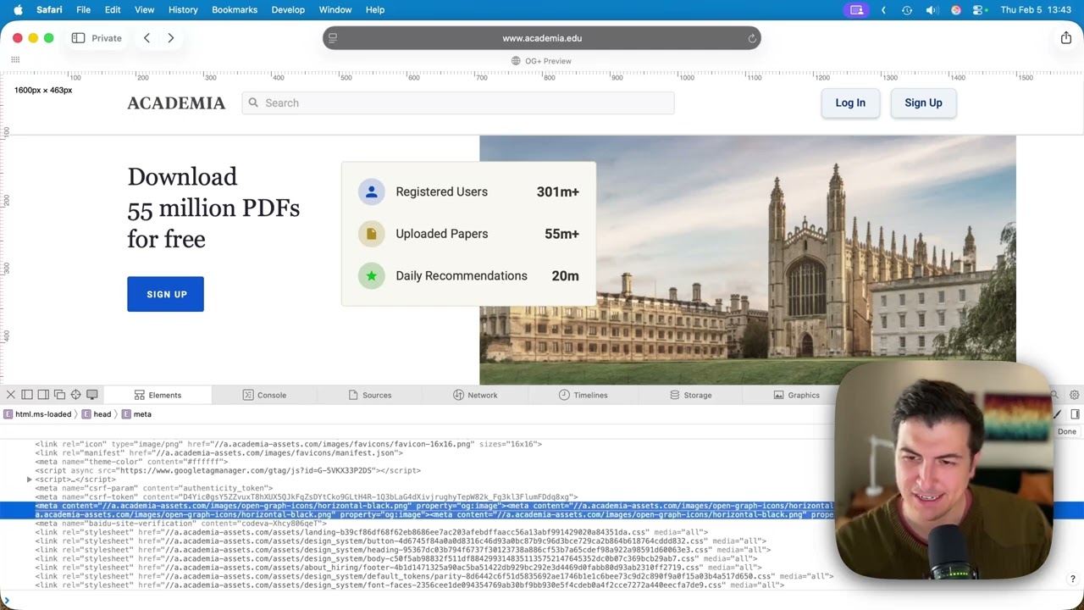Click the King's College chapel image
Image resolution: width=1084 pixels, height=610 pixels.
pyautogui.click(x=748, y=260)
